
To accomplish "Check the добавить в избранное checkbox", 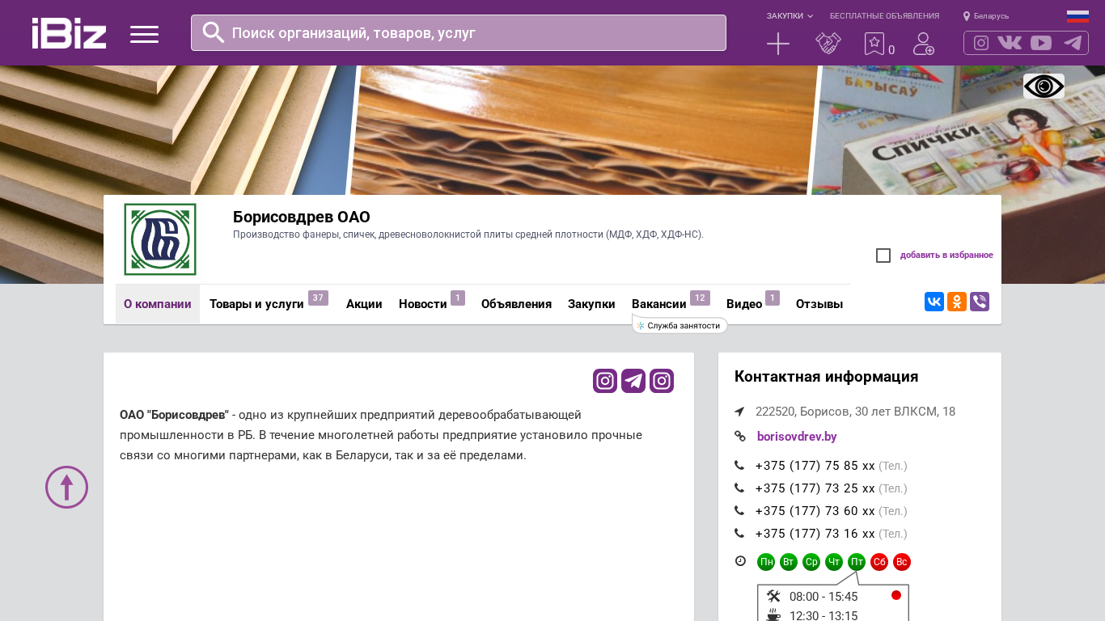I will (x=883, y=256).
